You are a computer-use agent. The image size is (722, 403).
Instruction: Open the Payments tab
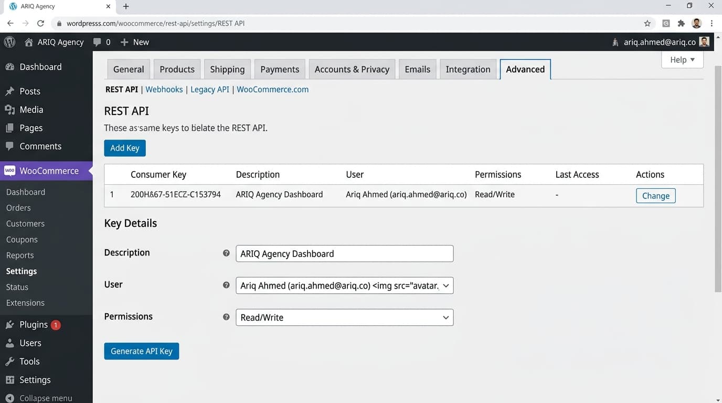point(280,69)
